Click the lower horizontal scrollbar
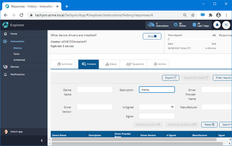232x146 pixels. click(137, 144)
